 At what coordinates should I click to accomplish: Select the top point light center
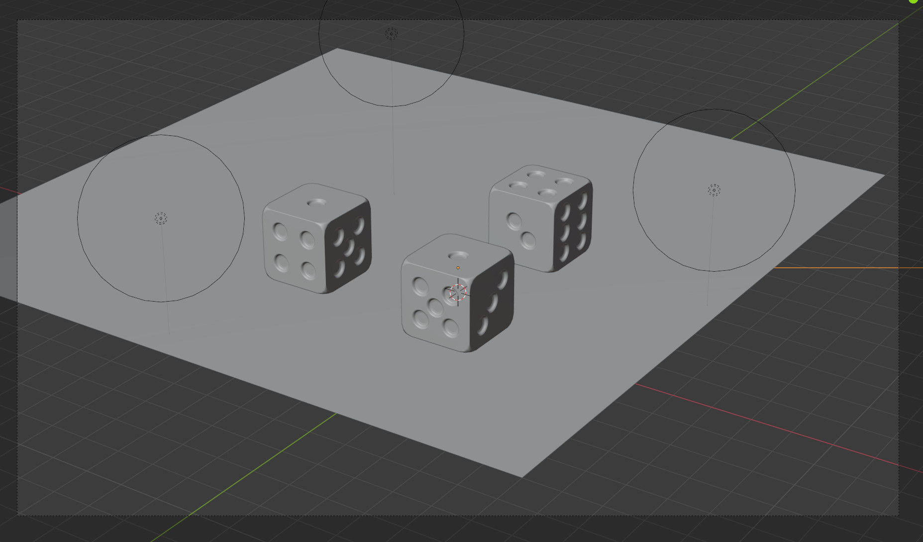pos(392,33)
